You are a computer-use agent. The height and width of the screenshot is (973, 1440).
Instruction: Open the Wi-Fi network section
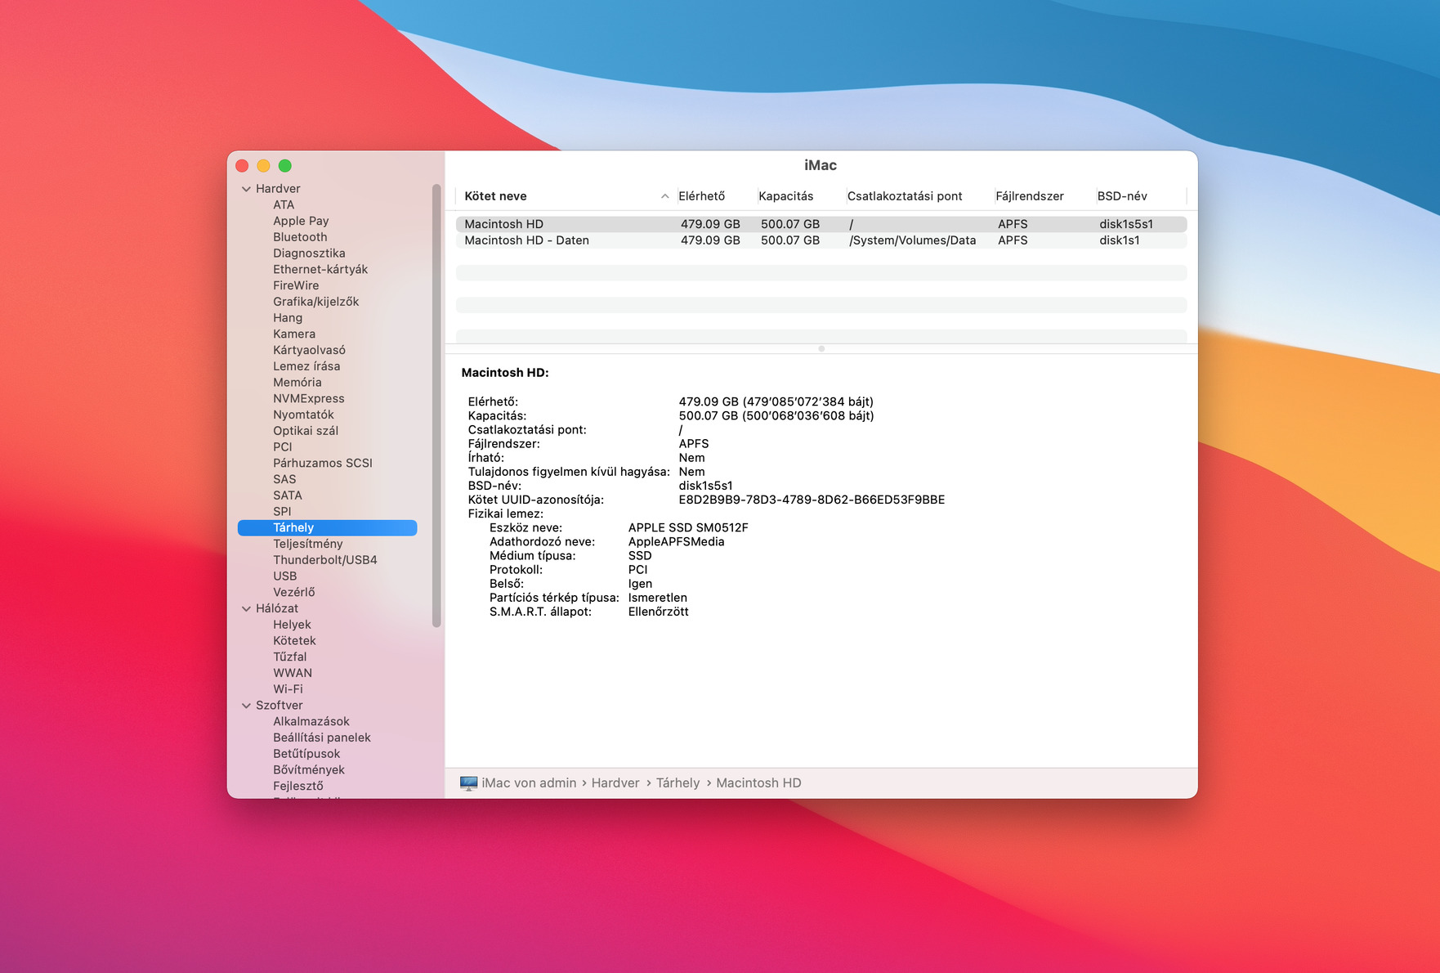click(x=288, y=689)
